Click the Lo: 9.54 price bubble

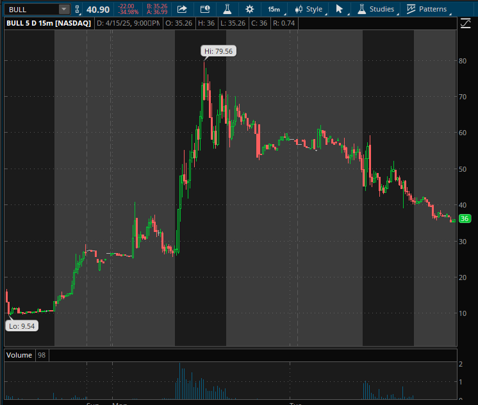[22, 326]
